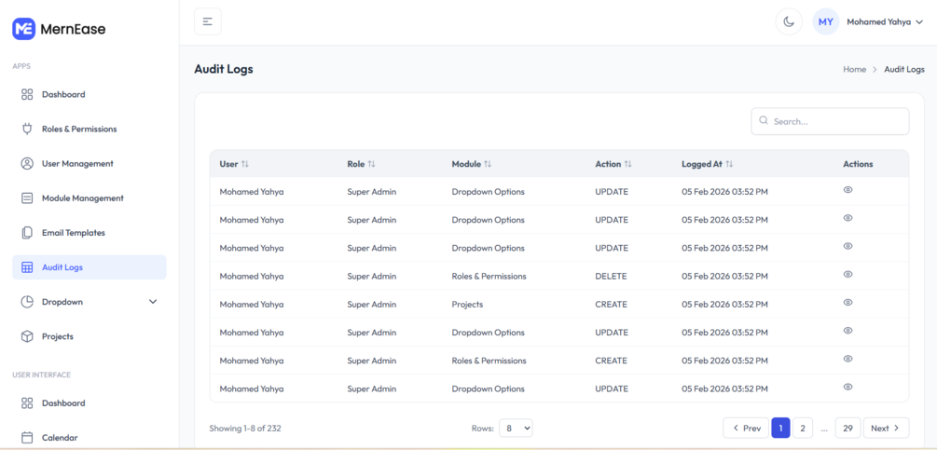This screenshot has height=450, width=937.
Task: Click the Search input field
Action: (830, 121)
